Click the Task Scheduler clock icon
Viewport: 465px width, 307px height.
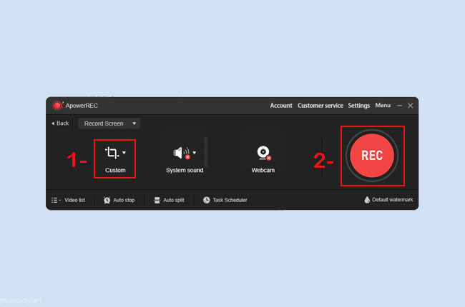[x=207, y=200]
